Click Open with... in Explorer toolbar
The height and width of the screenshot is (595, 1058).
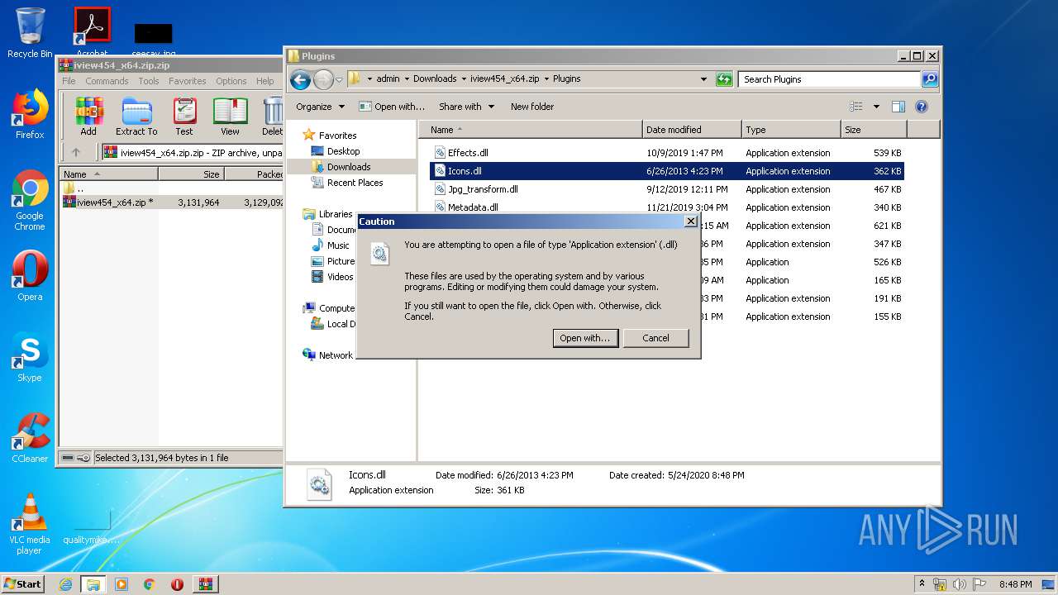tap(392, 107)
